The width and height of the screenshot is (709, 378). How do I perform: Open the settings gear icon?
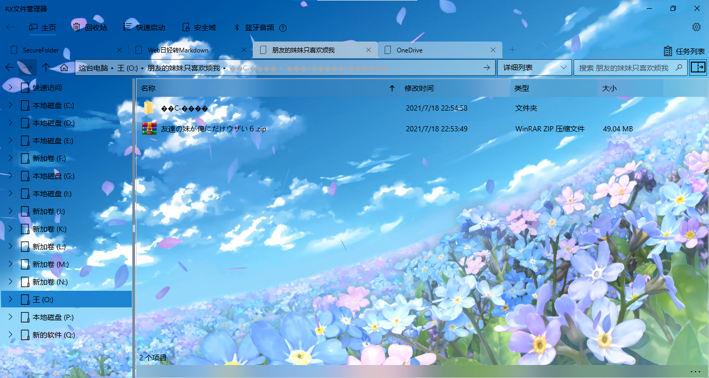point(697,27)
